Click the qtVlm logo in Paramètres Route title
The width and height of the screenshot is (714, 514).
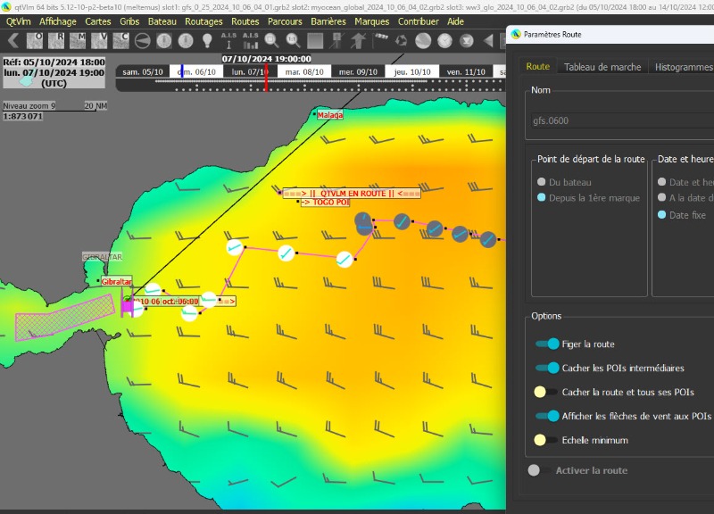(516, 35)
